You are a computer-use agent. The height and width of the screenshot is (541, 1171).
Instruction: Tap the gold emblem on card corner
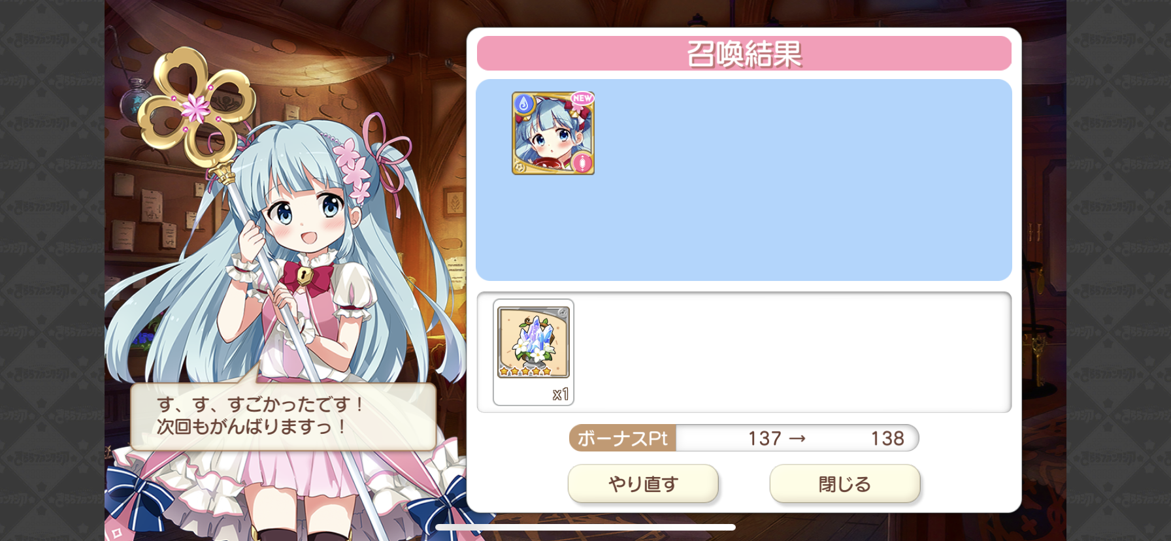[520, 167]
